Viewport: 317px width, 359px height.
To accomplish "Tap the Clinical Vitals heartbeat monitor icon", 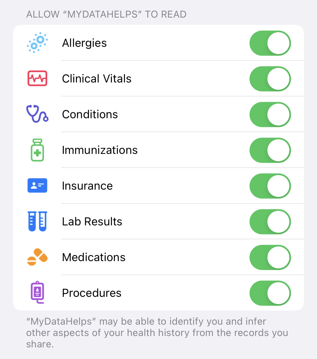I will click(37, 78).
